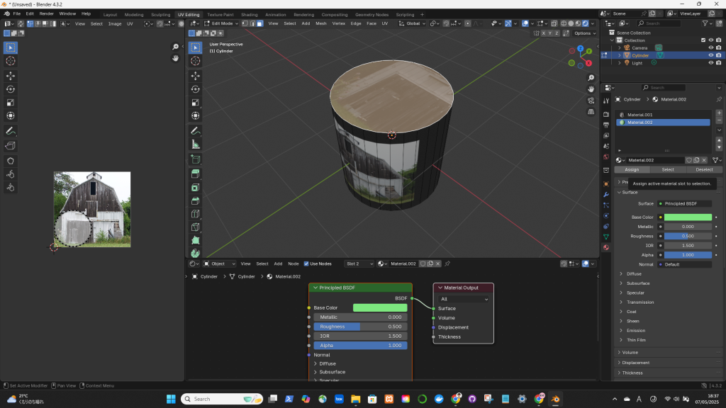Select the Annotate tool in UV editor

[x=11, y=131]
